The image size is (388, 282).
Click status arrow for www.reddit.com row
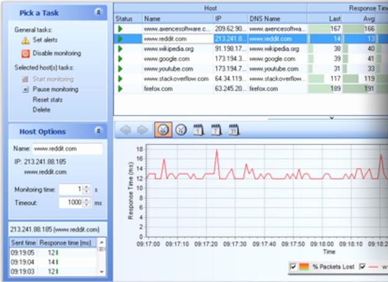click(x=120, y=39)
